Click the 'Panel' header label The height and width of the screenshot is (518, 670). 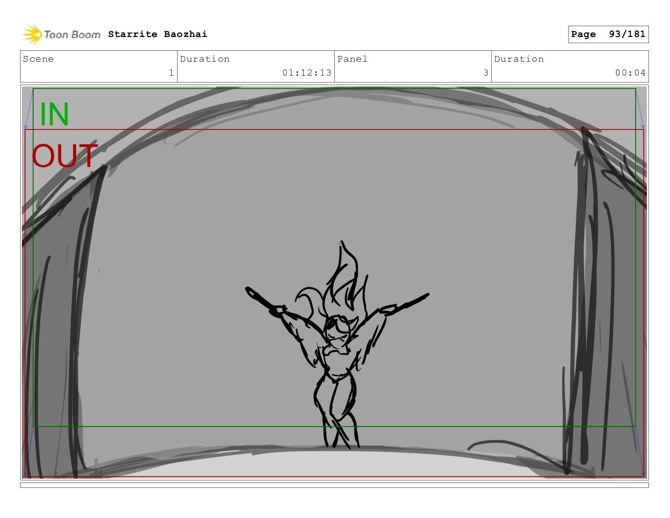coord(352,59)
